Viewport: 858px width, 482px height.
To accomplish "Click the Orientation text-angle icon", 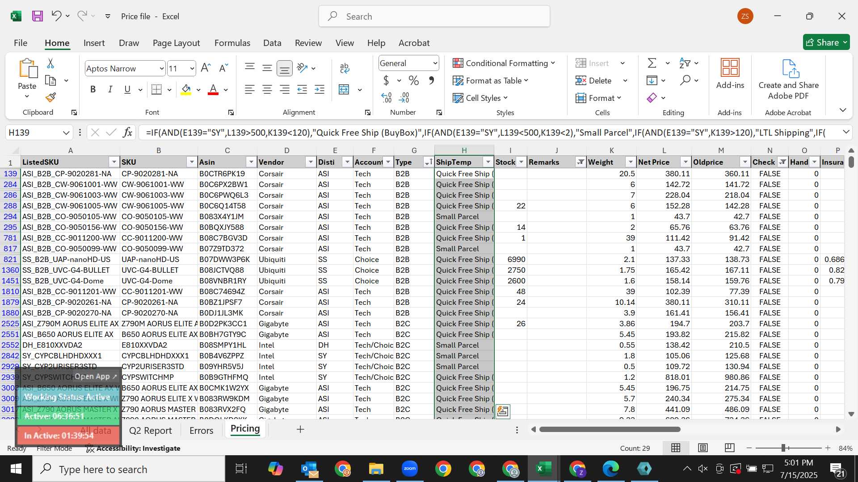I will pos(303,68).
